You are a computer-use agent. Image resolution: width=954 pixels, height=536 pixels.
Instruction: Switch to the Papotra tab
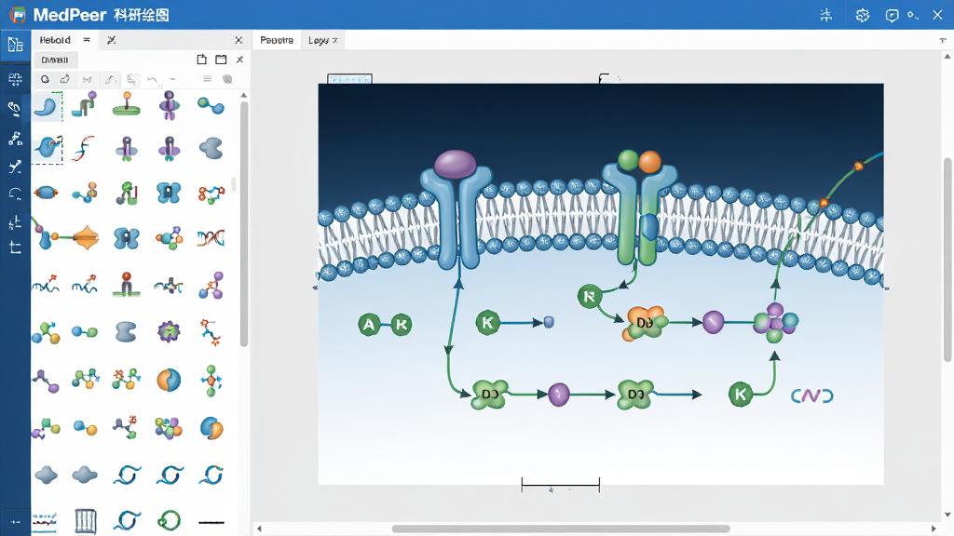pyautogui.click(x=277, y=40)
